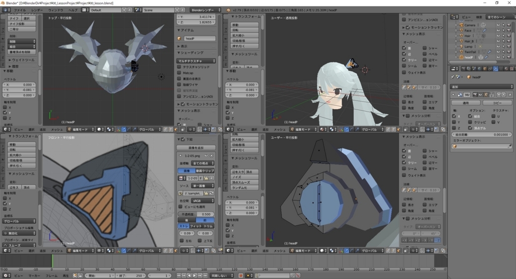Select Hair_B object in the outliner
This screenshot has width=516, height=279.
469,41
